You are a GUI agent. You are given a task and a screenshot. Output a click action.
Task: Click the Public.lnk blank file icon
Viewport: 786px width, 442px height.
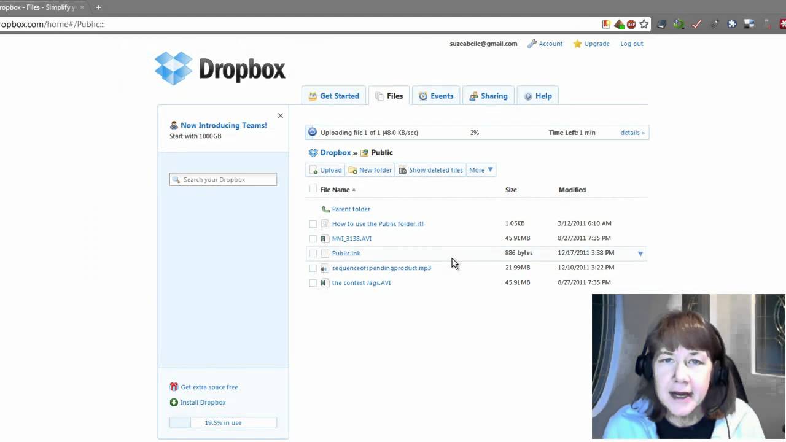(x=325, y=253)
